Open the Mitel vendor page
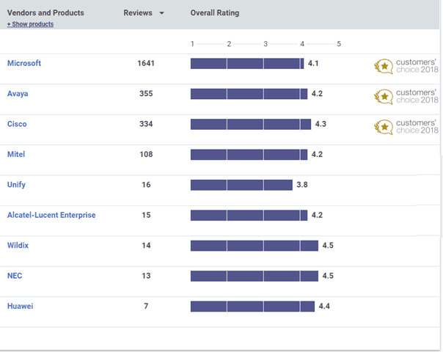Image resolution: width=443 pixels, height=352 pixels. [16, 155]
